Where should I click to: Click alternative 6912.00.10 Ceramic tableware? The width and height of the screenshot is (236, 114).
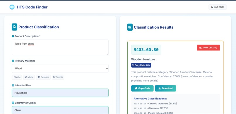point(155,104)
